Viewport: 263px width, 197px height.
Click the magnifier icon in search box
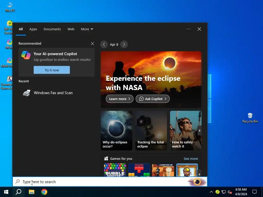point(17,182)
